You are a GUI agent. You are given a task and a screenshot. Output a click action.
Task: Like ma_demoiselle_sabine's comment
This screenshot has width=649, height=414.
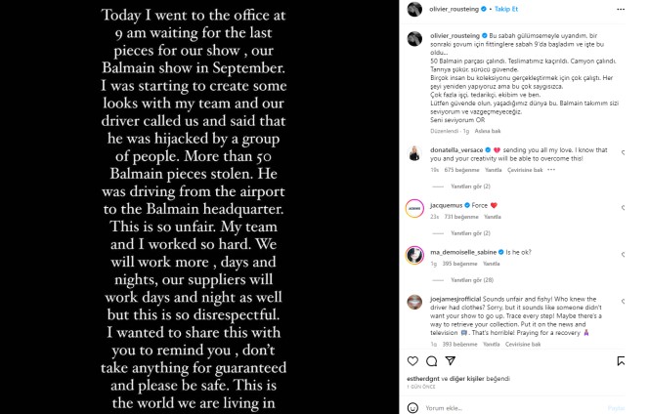click(624, 253)
